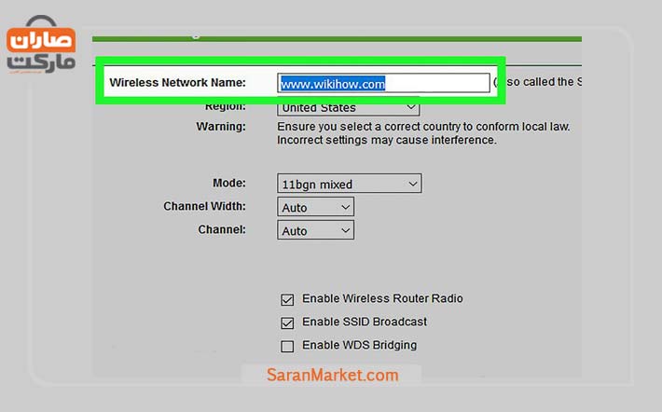Click the highlighted www.wikihow.com text
662x412 pixels.
point(333,84)
